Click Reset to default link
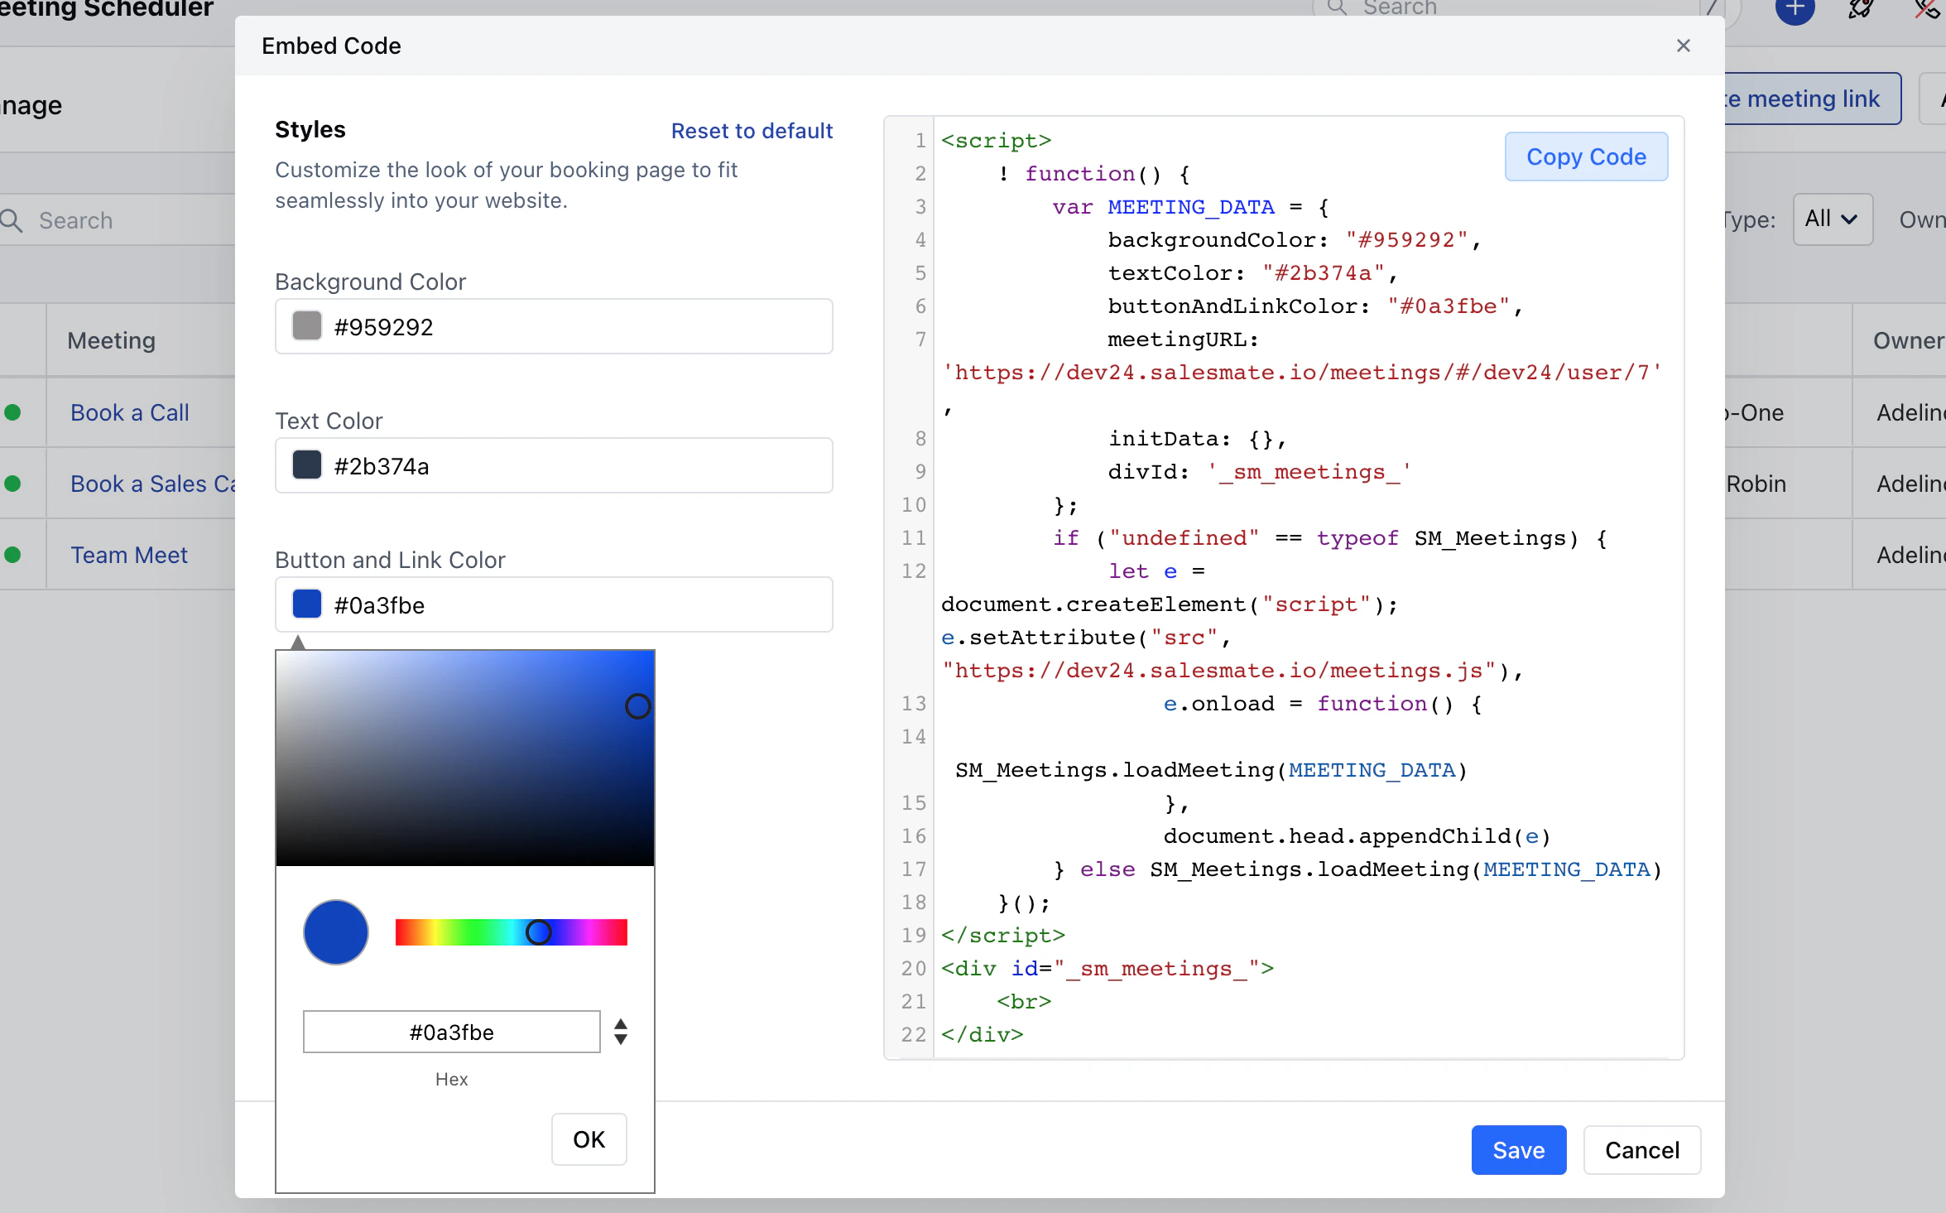This screenshot has height=1213, width=1946. [752, 131]
